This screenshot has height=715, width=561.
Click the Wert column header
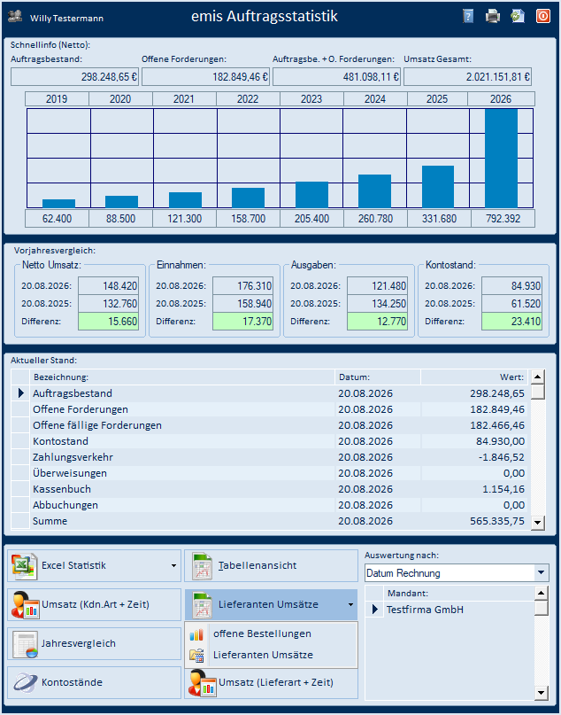pos(474,377)
